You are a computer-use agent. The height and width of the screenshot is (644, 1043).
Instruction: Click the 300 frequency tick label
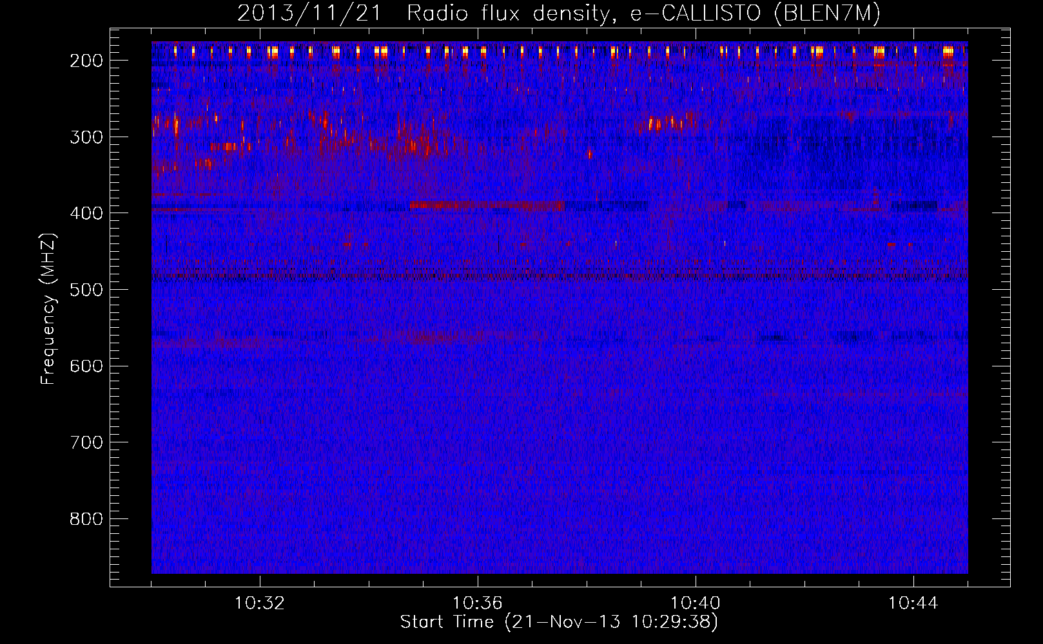pyautogui.click(x=86, y=137)
